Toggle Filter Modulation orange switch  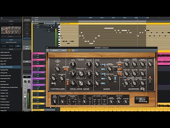119,64
